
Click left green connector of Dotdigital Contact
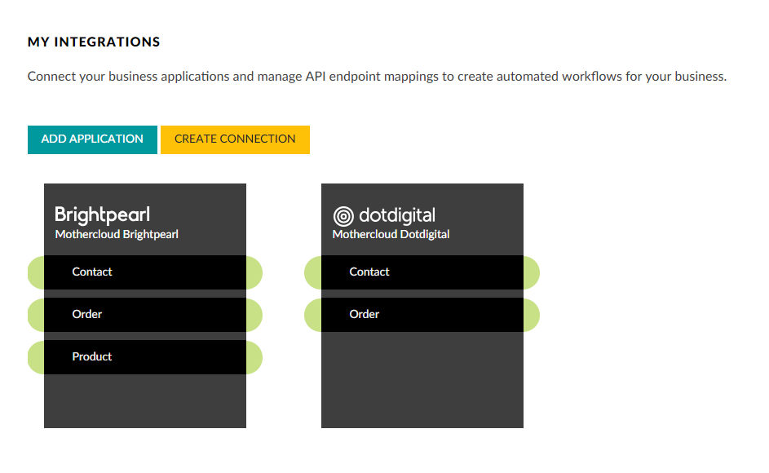pyautogui.click(x=313, y=272)
